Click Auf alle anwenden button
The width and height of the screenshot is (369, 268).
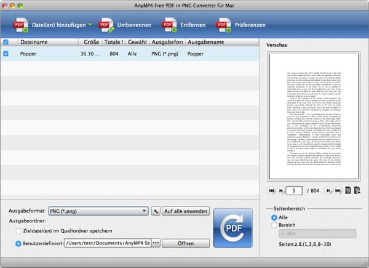[x=186, y=211]
